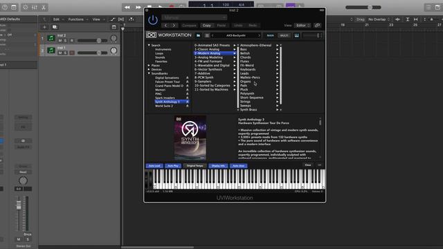443x249 pixels.
Task: Solo the Inst 2 track
Action: [x=65, y=41]
